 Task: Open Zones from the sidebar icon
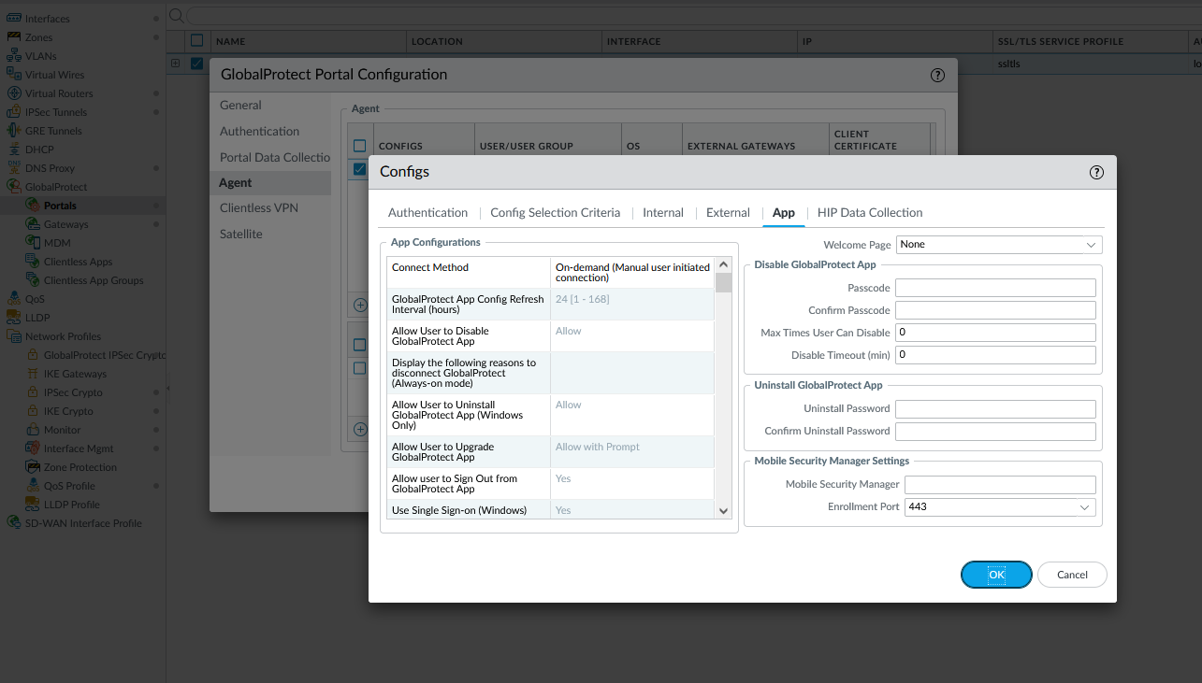(14, 37)
